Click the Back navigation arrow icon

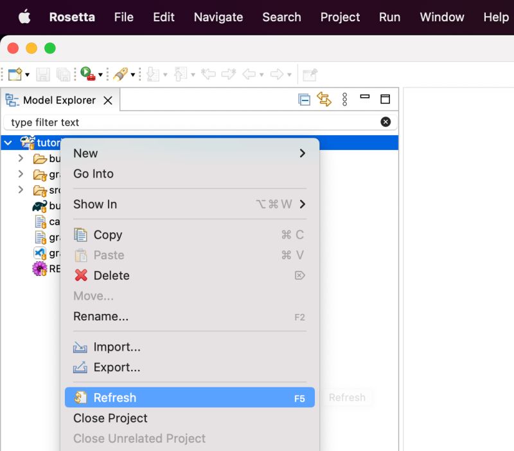tap(249, 74)
